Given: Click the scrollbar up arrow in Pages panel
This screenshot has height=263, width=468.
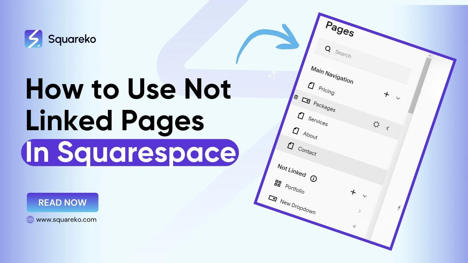Looking at the screenshot, I should pos(429,56).
